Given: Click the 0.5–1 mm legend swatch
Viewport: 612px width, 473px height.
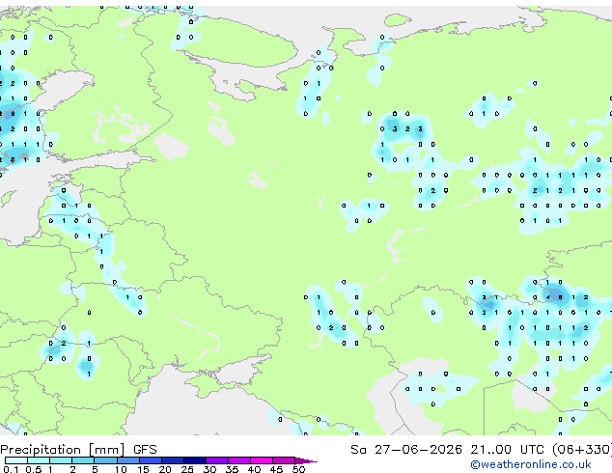Looking at the screenshot, I should coord(39,460).
